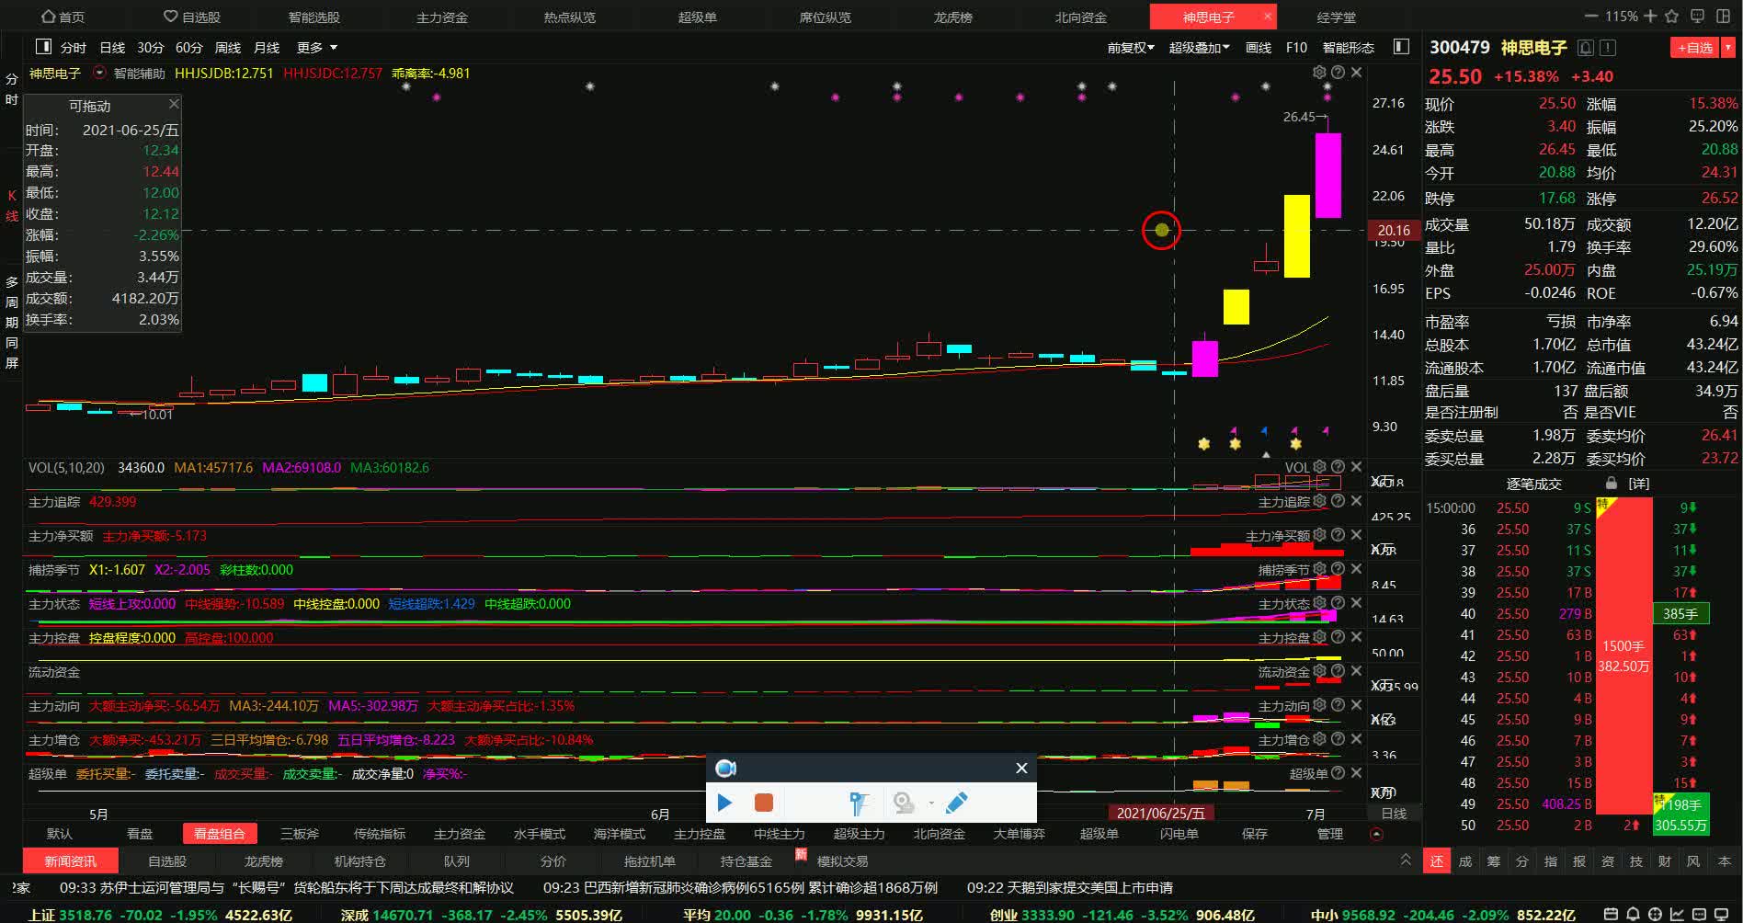1743x923 pixels.
Task: Click the yellow crosshair marker at 20.16
Action: (x=1161, y=230)
